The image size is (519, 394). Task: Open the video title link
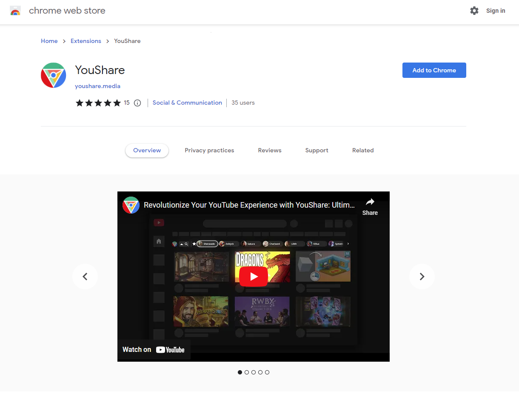249,205
